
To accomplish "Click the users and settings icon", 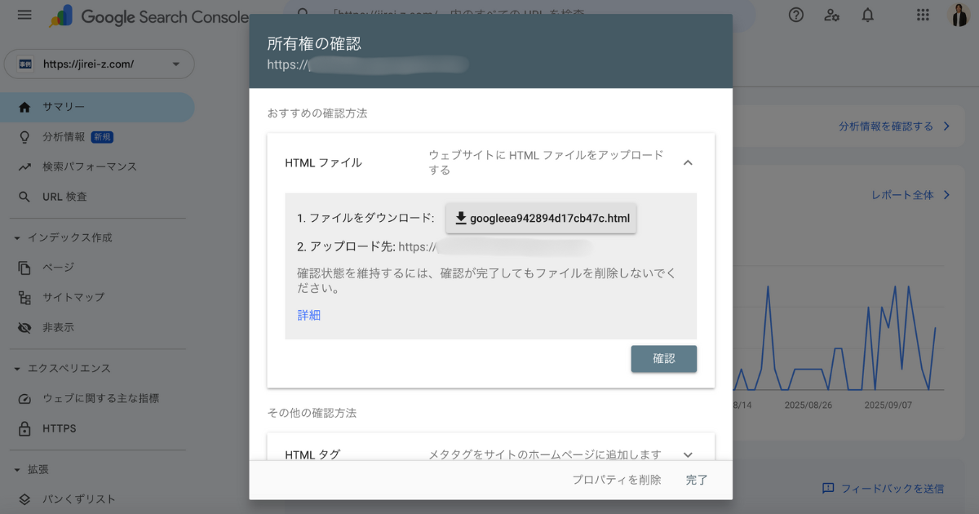I will [831, 16].
